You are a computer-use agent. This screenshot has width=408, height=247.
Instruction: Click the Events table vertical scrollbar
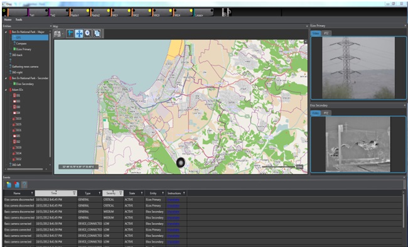click(404, 211)
